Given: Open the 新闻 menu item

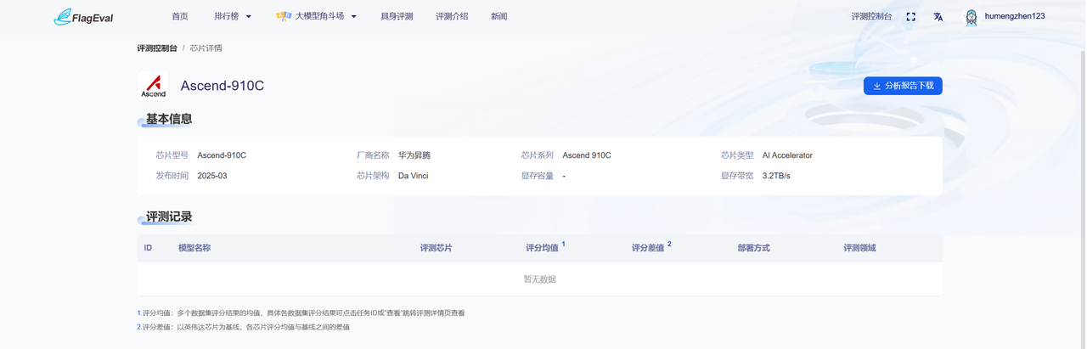Looking at the screenshot, I should point(499,17).
